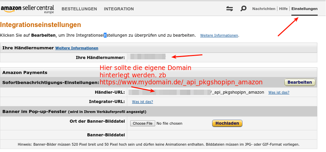326x152 pixels.
Task: Open Weitere Informationen beside Ihre Händlernummer heading
Action: 77,48
